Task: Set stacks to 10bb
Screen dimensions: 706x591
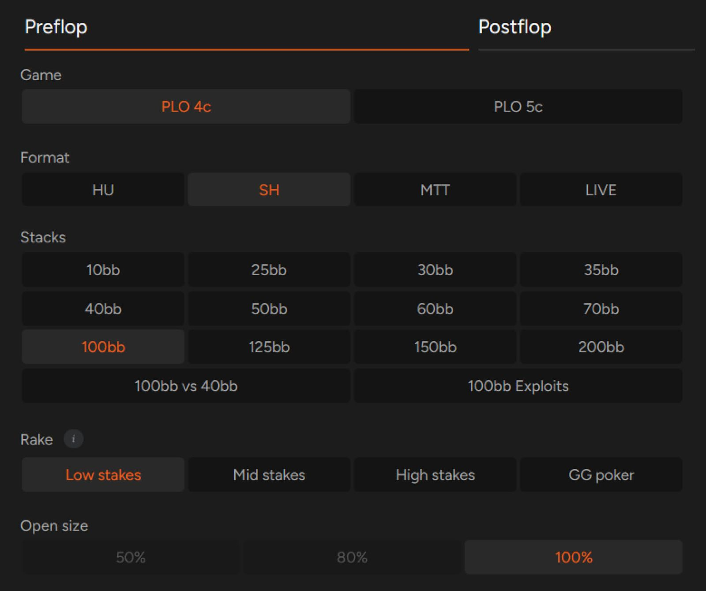Action: pos(103,270)
